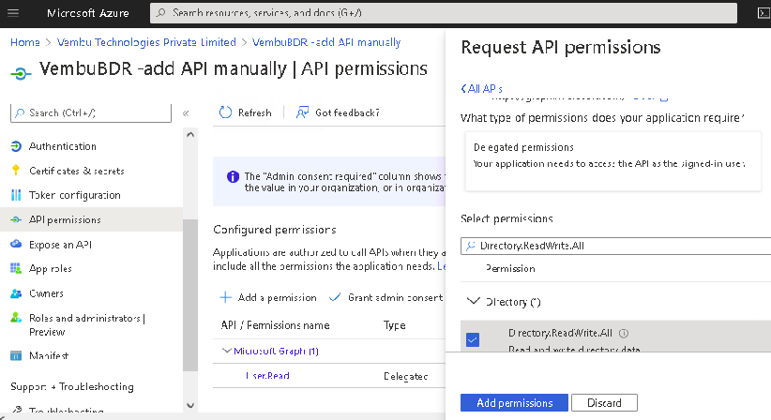Click the magnifier icon in permissions search box
The height and width of the screenshot is (420, 771).
(471, 246)
